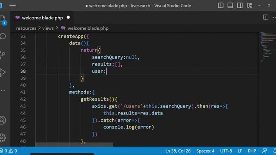
Task: Open the customize layout menu
Action: point(250,6)
